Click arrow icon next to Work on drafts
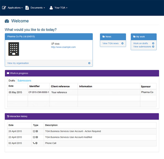The height and width of the screenshot is (159, 164). coord(153,43)
